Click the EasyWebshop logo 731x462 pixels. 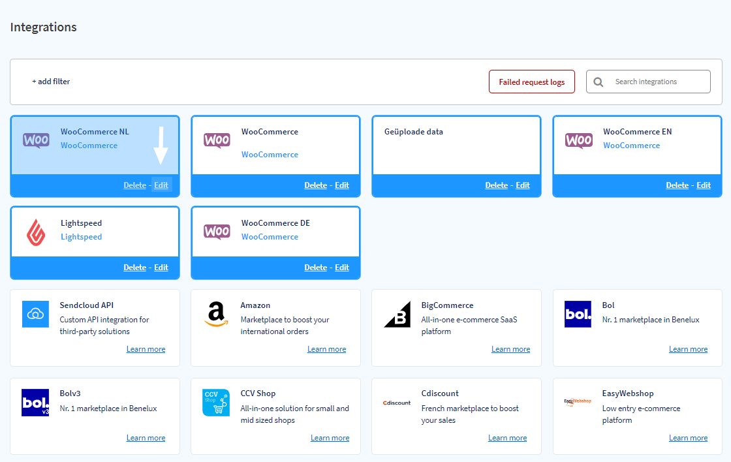(x=578, y=402)
